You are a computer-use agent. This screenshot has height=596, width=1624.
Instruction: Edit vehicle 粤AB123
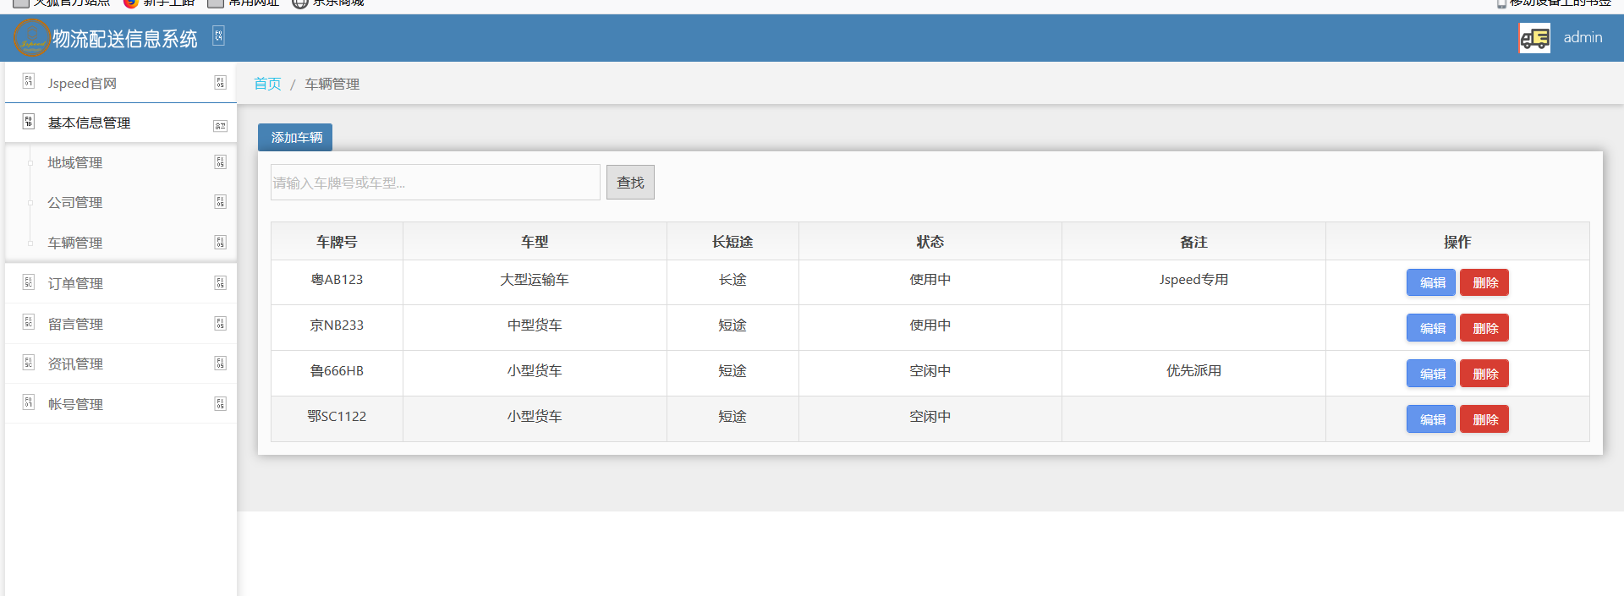pos(1431,282)
